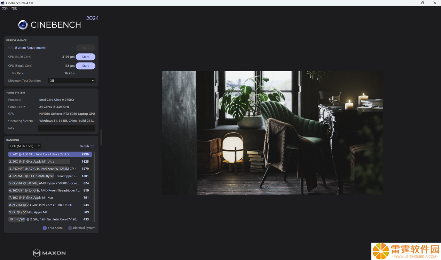Click the ranking list vertical scrollbar
This screenshot has width=441, height=260.
94,187
